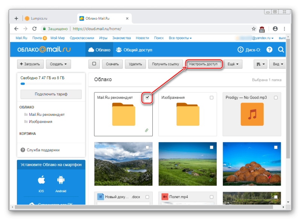Reload the page with the refresh icon

tap(34, 29)
